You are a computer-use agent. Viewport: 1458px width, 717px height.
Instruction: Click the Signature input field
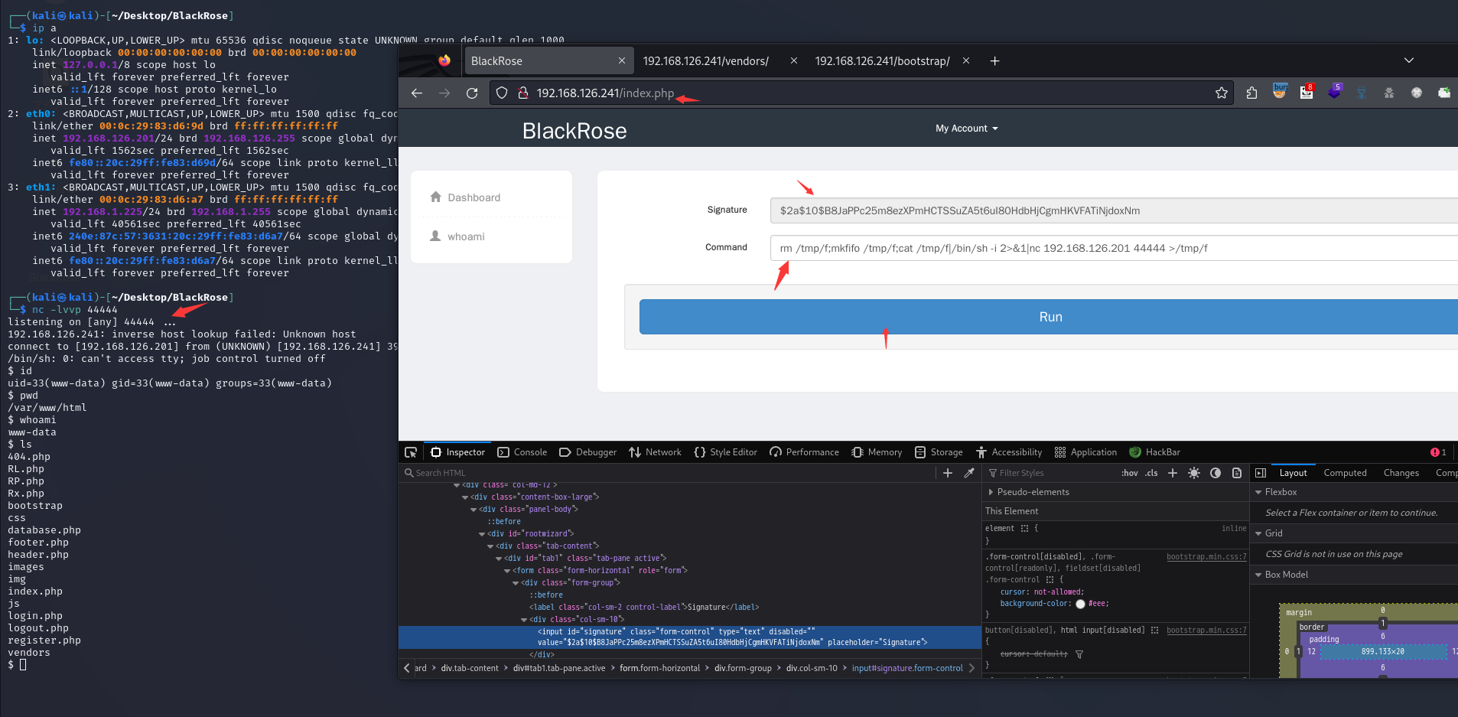pos(1114,210)
